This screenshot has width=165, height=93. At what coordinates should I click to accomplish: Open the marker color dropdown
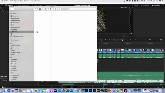click(x=111, y=40)
